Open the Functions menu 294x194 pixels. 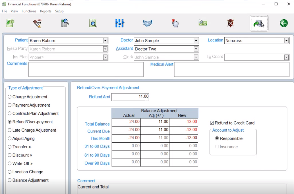click(29, 11)
